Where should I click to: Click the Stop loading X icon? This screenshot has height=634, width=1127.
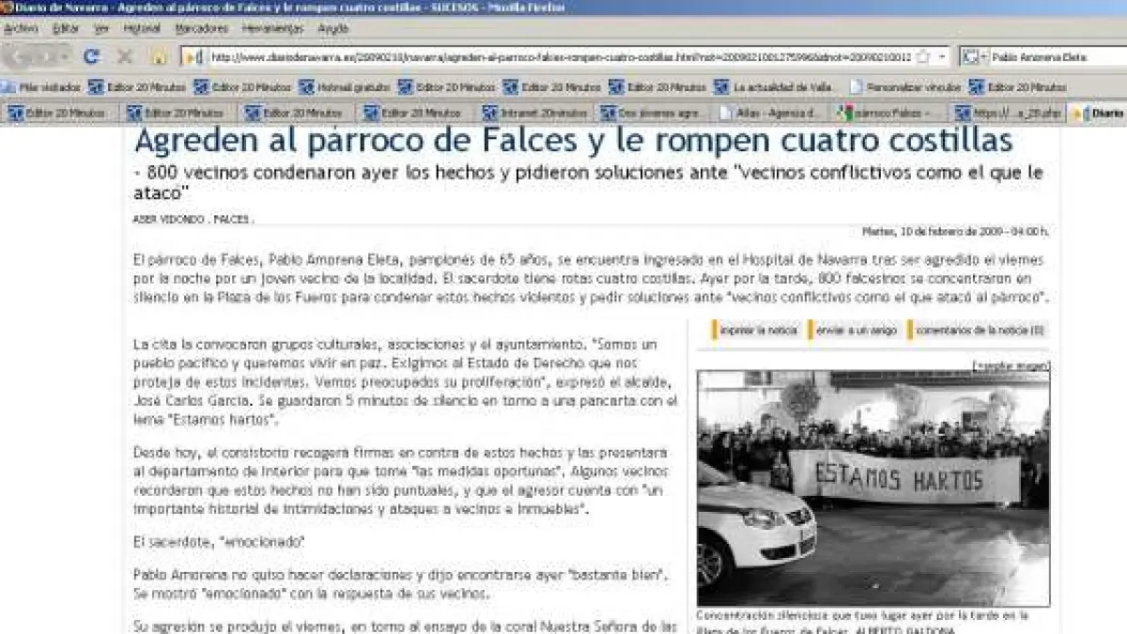(124, 56)
